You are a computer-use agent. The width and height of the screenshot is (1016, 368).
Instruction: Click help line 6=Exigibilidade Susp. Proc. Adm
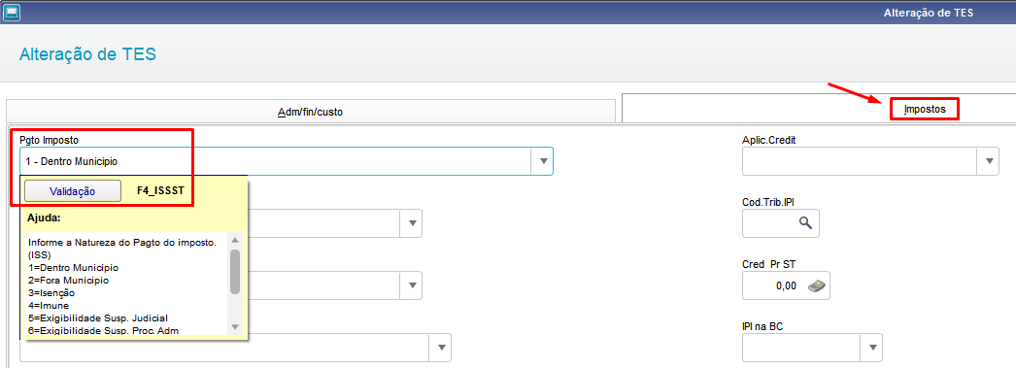103,331
